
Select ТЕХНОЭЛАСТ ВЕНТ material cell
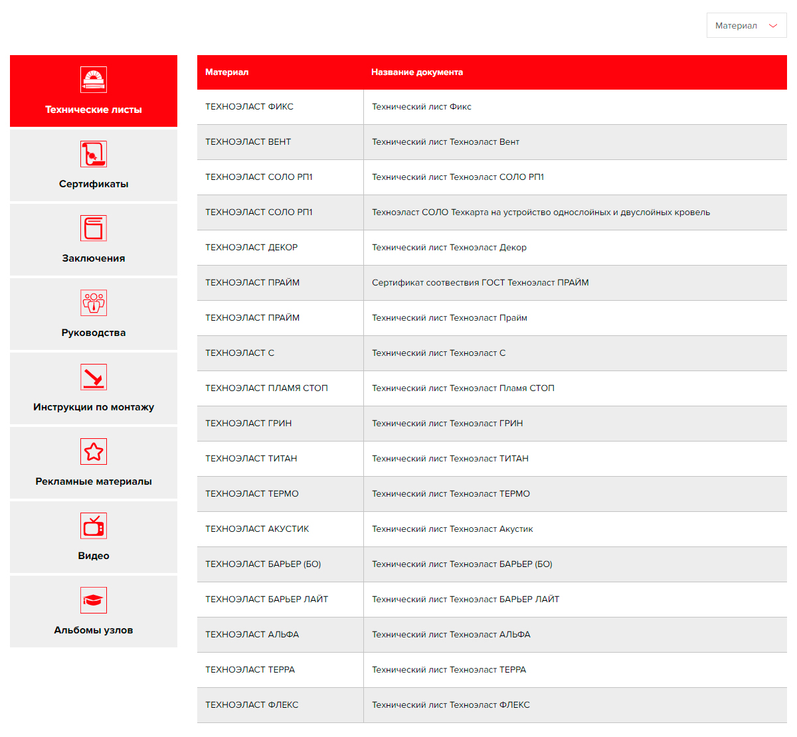click(x=280, y=142)
